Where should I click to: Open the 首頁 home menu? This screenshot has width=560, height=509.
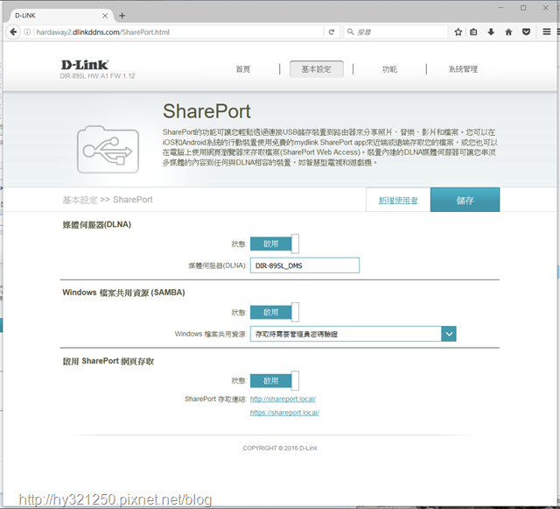[243, 69]
